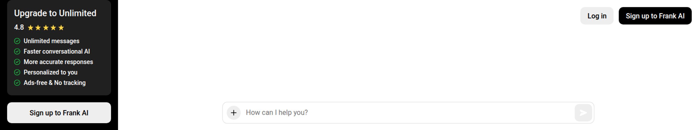Screen dimensions: 692x130
Task: Click the checkmark beside Ads-free & No tracking
Action: coord(17,83)
